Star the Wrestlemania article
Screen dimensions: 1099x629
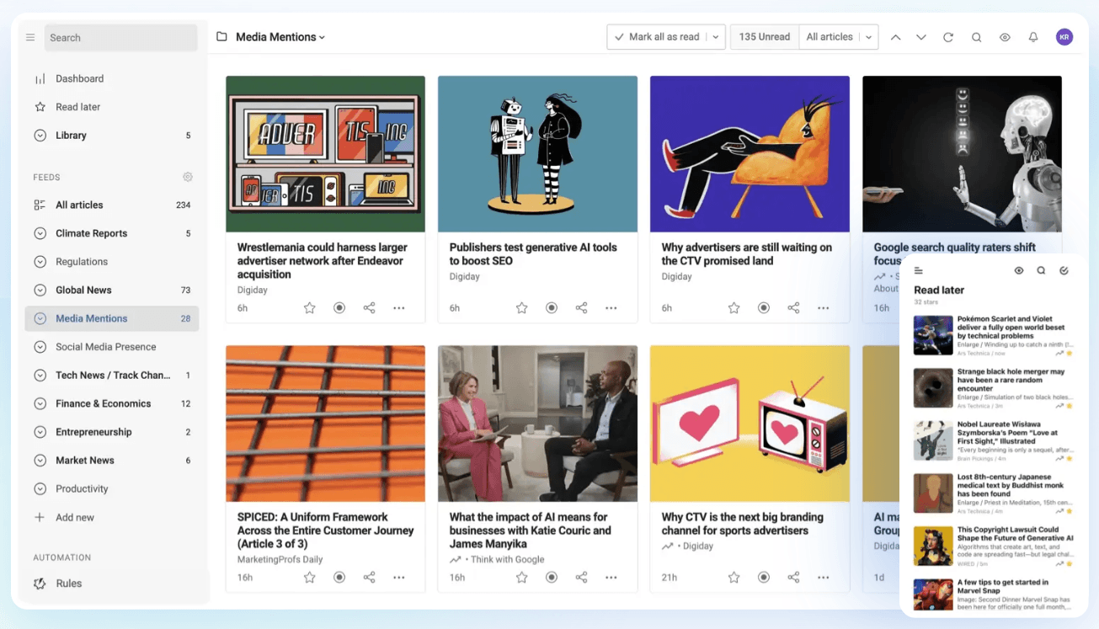pyautogui.click(x=309, y=308)
